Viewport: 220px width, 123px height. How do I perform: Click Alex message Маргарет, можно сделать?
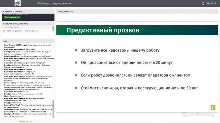click(x=28, y=85)
